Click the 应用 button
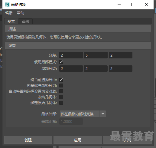The height and width of the screenshot is (148, 156). tap(78, 140)
